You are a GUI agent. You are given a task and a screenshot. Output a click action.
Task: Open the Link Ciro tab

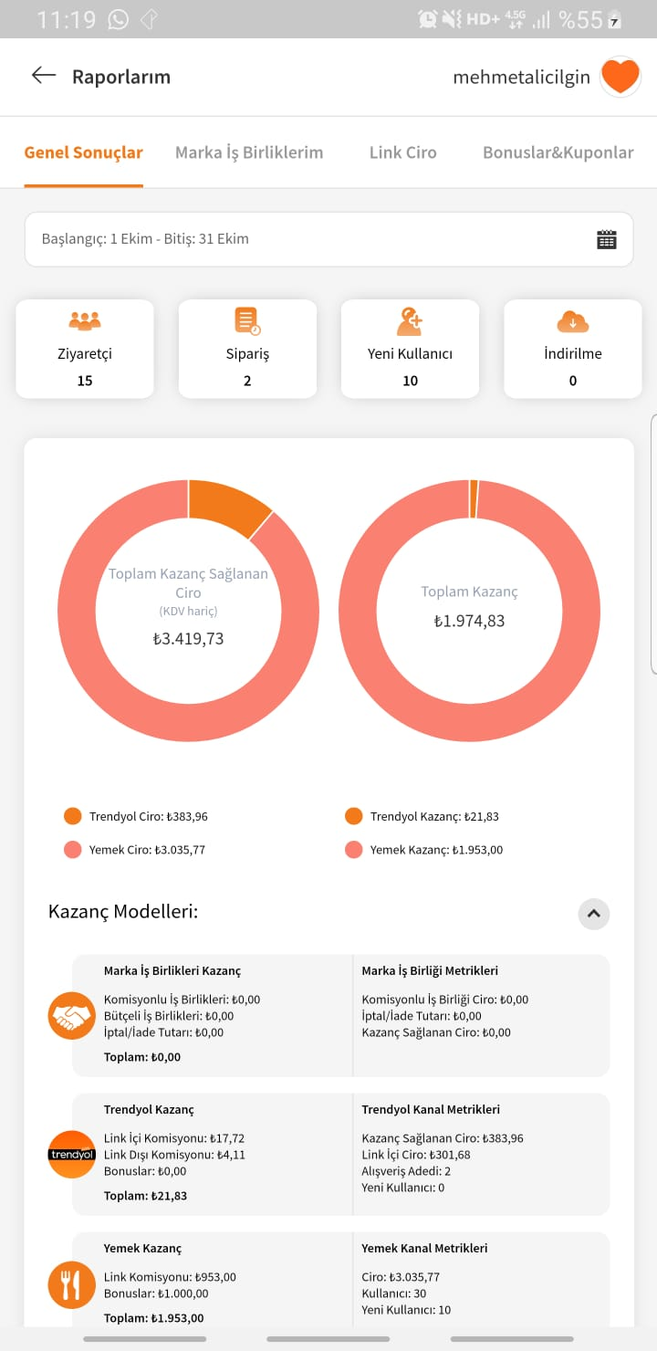pyautogui.click(x=402, y=152)
